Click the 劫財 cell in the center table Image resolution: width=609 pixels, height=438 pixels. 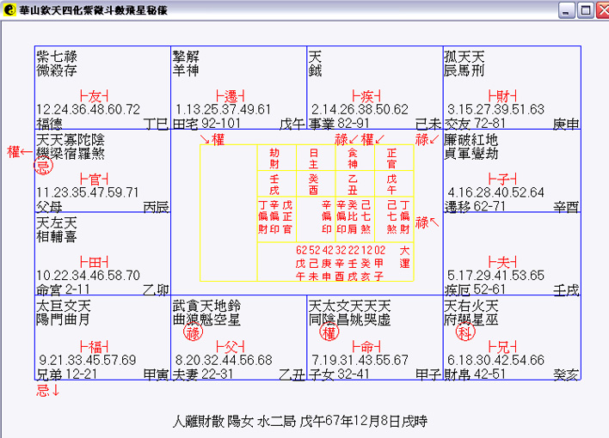pyautogui.click(x=274, y=158)
